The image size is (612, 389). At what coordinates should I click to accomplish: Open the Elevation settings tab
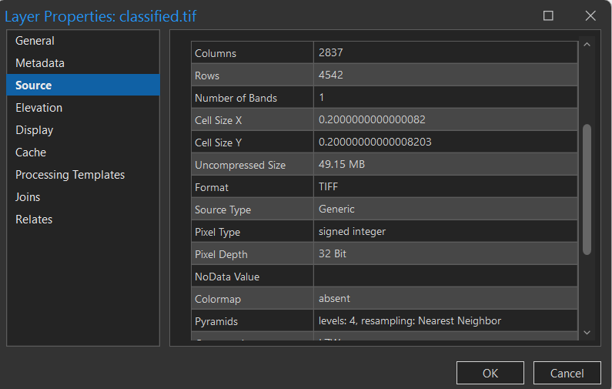[38, 108]
